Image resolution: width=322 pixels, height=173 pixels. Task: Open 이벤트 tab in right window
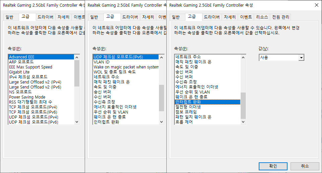[246, 17]
